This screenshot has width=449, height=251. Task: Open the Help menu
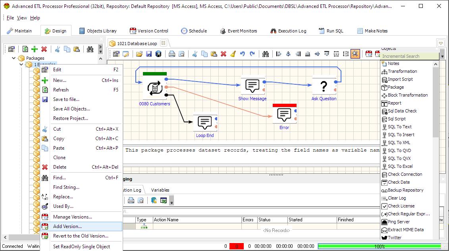click(x=35, y=18)
